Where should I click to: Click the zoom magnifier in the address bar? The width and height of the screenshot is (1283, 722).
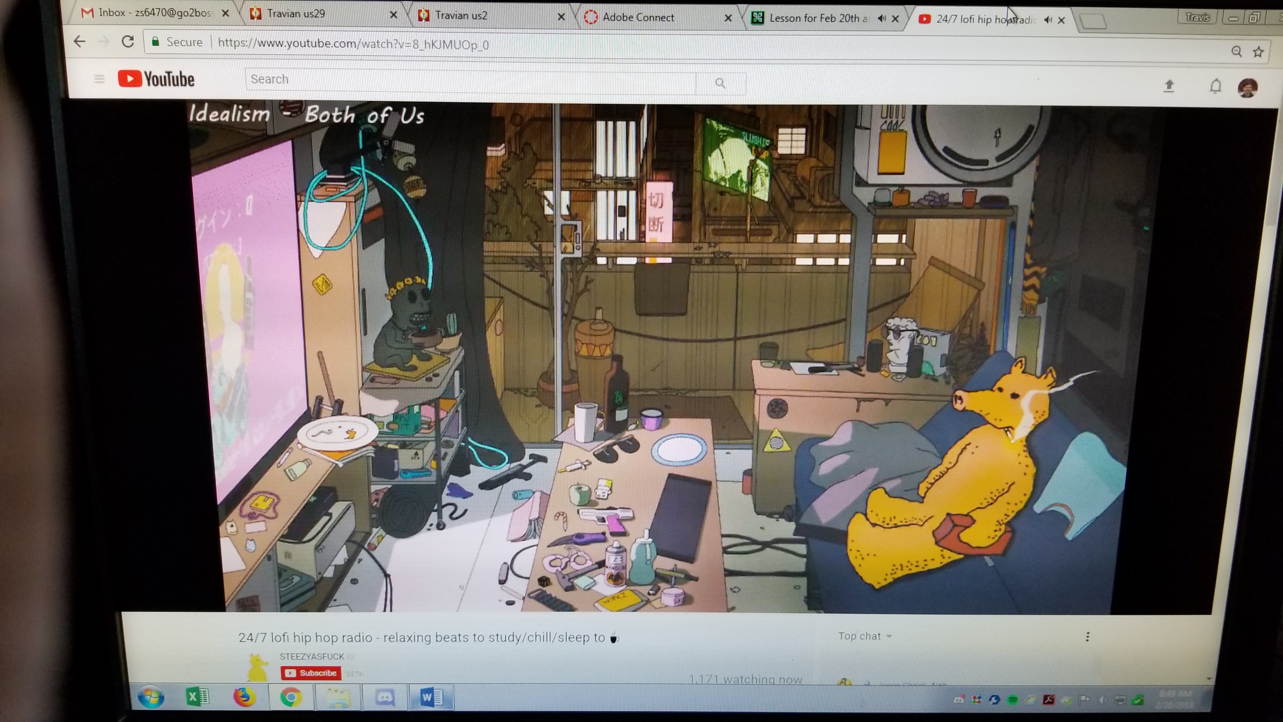1237,51
